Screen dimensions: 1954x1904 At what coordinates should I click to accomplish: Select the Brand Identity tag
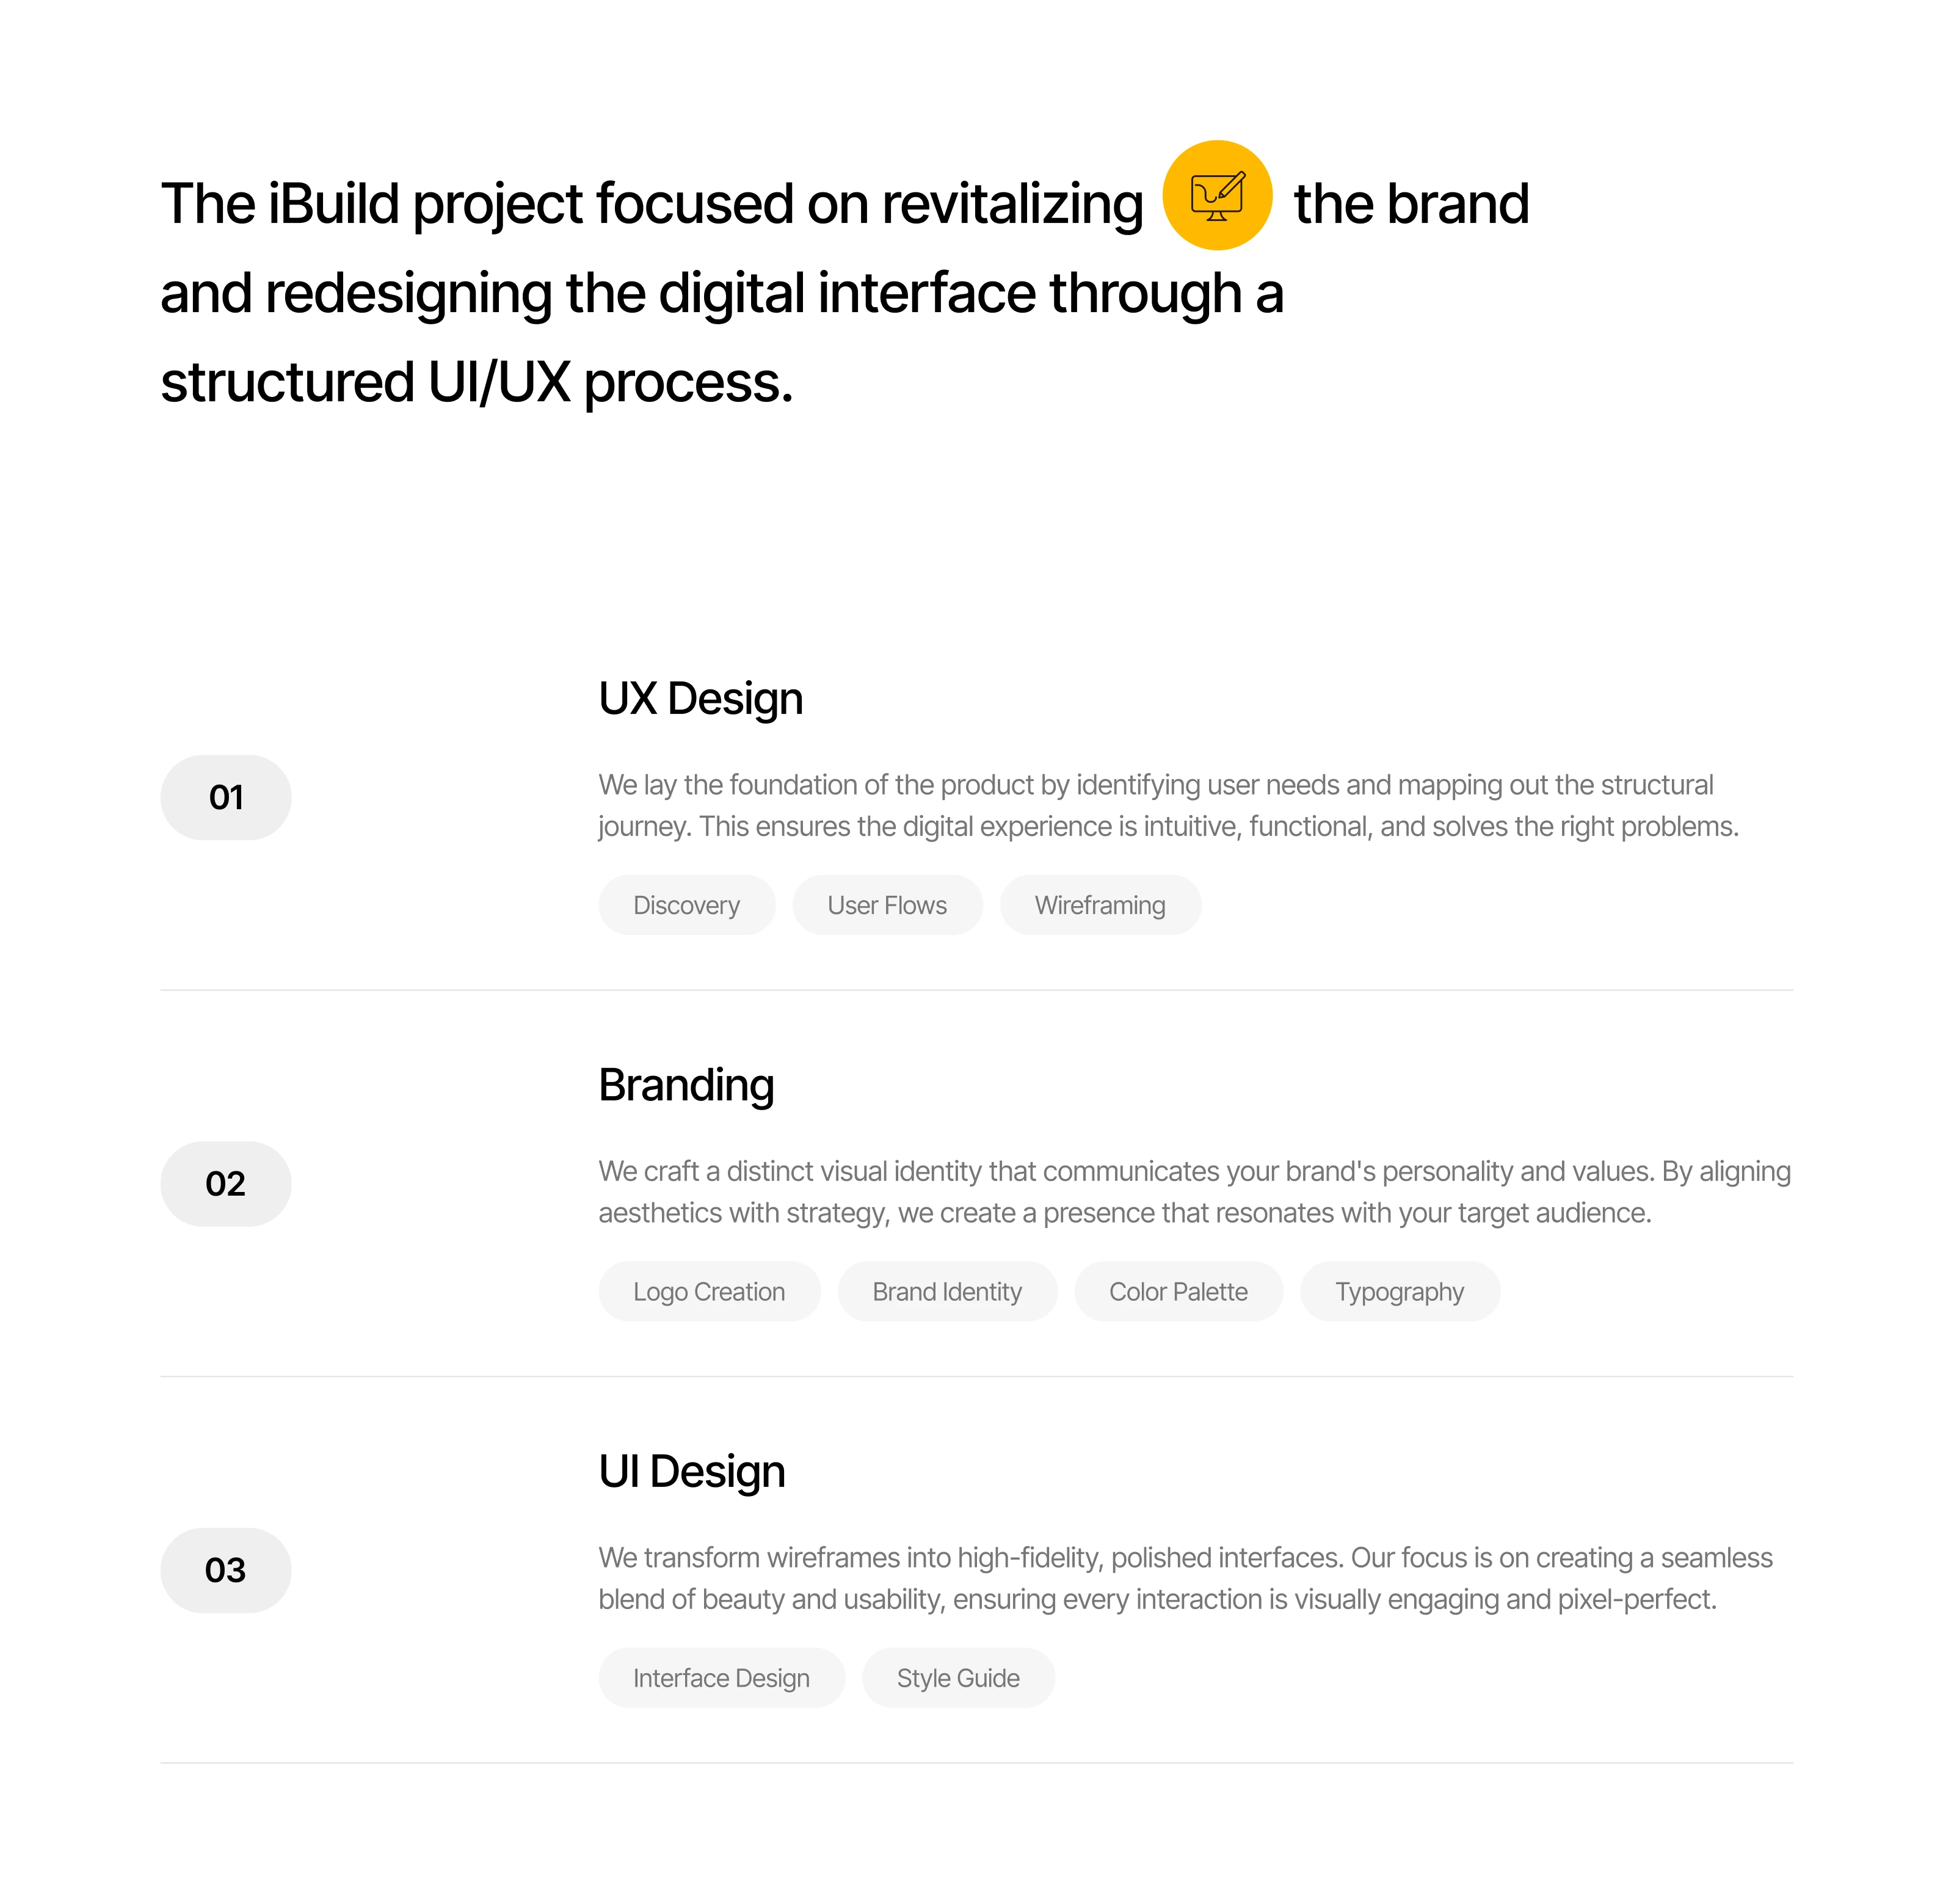point(947,1291)
